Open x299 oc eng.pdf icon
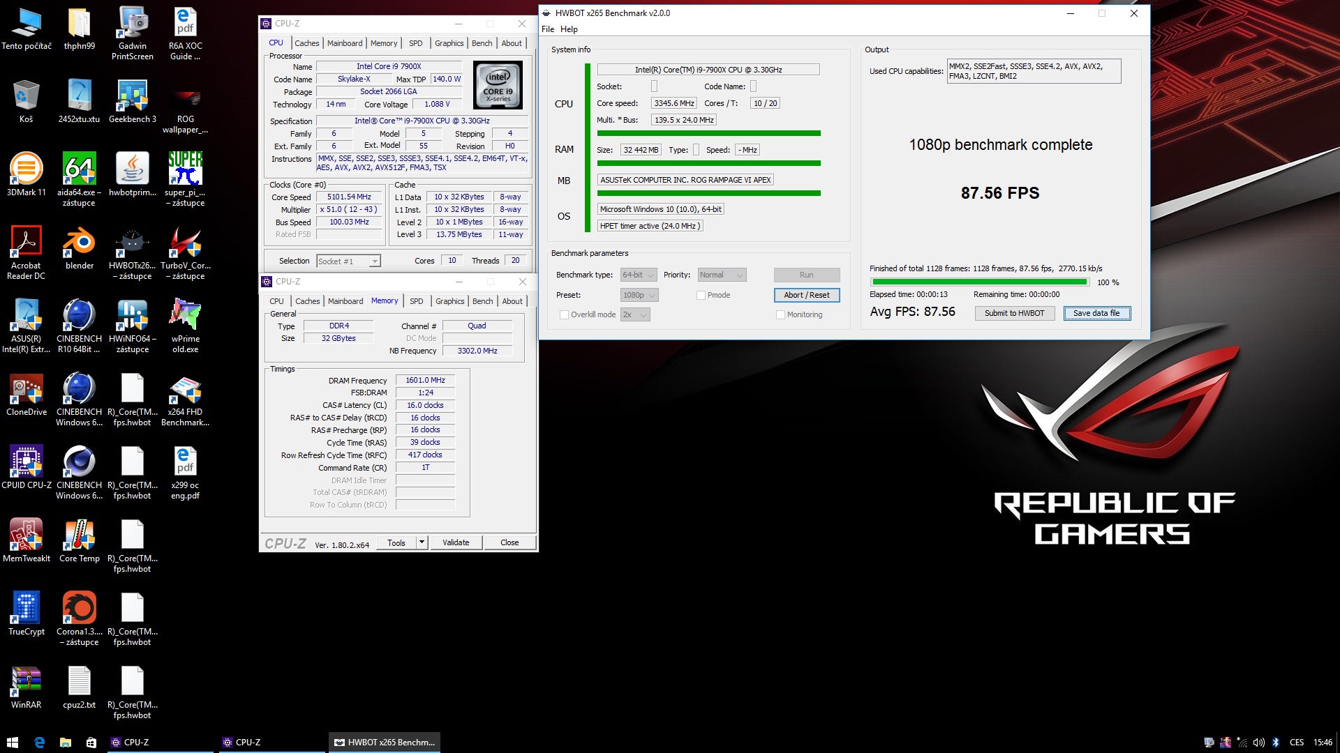Viewport: 1340px width, 753px height. tap(185, 473)
